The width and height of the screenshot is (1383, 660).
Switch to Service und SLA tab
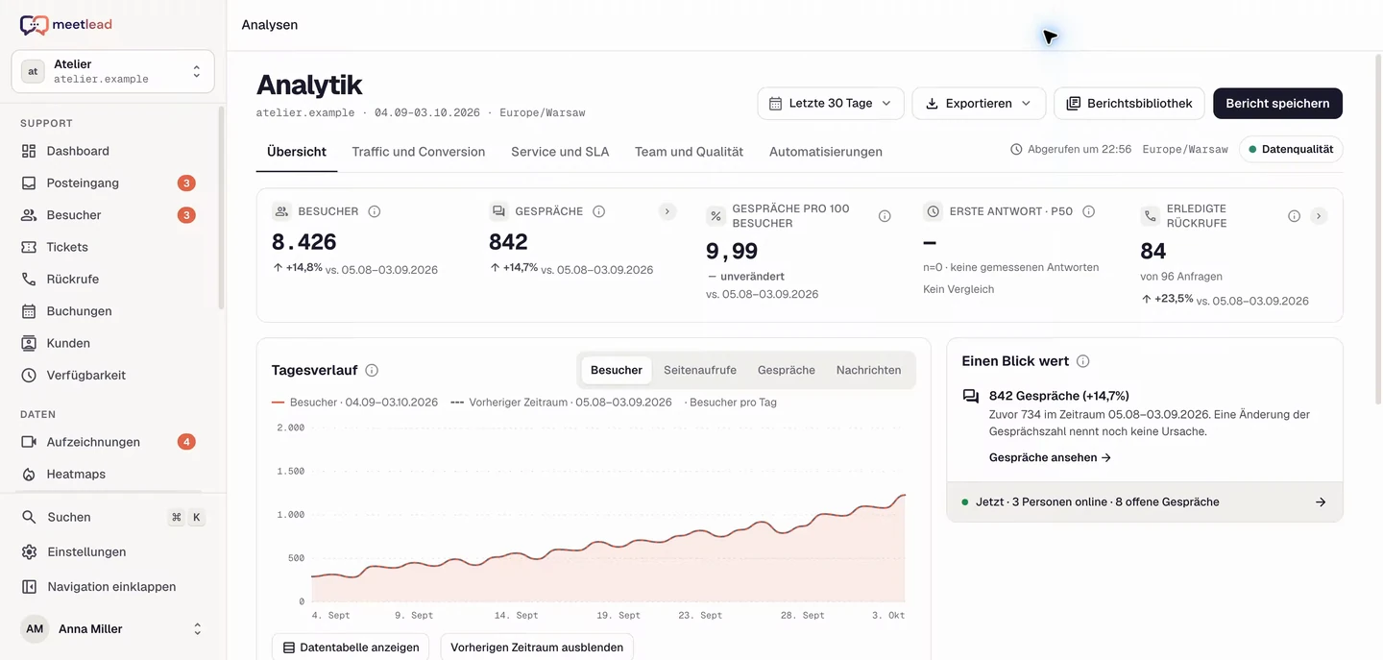[560, 152]
